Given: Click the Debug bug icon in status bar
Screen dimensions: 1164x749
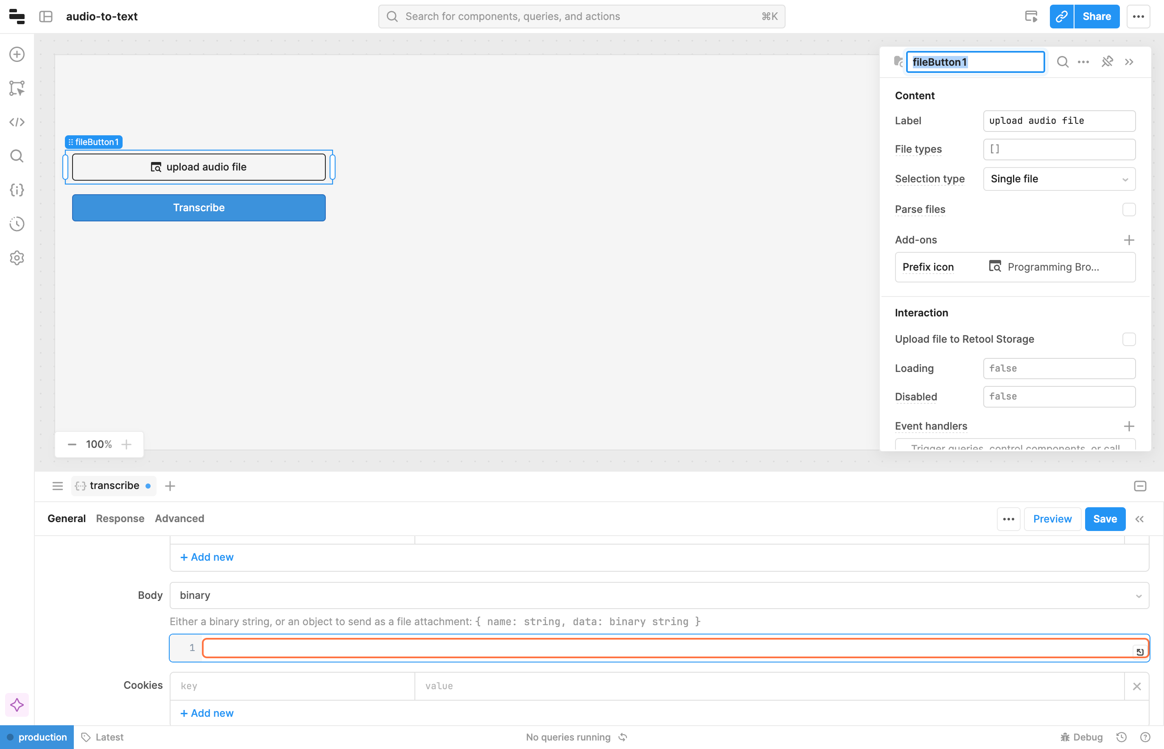Looking at the screenshot, I should 1065,737.
